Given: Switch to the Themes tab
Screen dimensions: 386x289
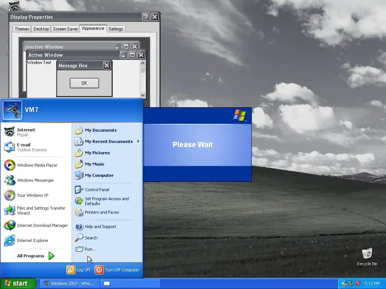Looking at the screenshot, I should (x=22, y=29).
